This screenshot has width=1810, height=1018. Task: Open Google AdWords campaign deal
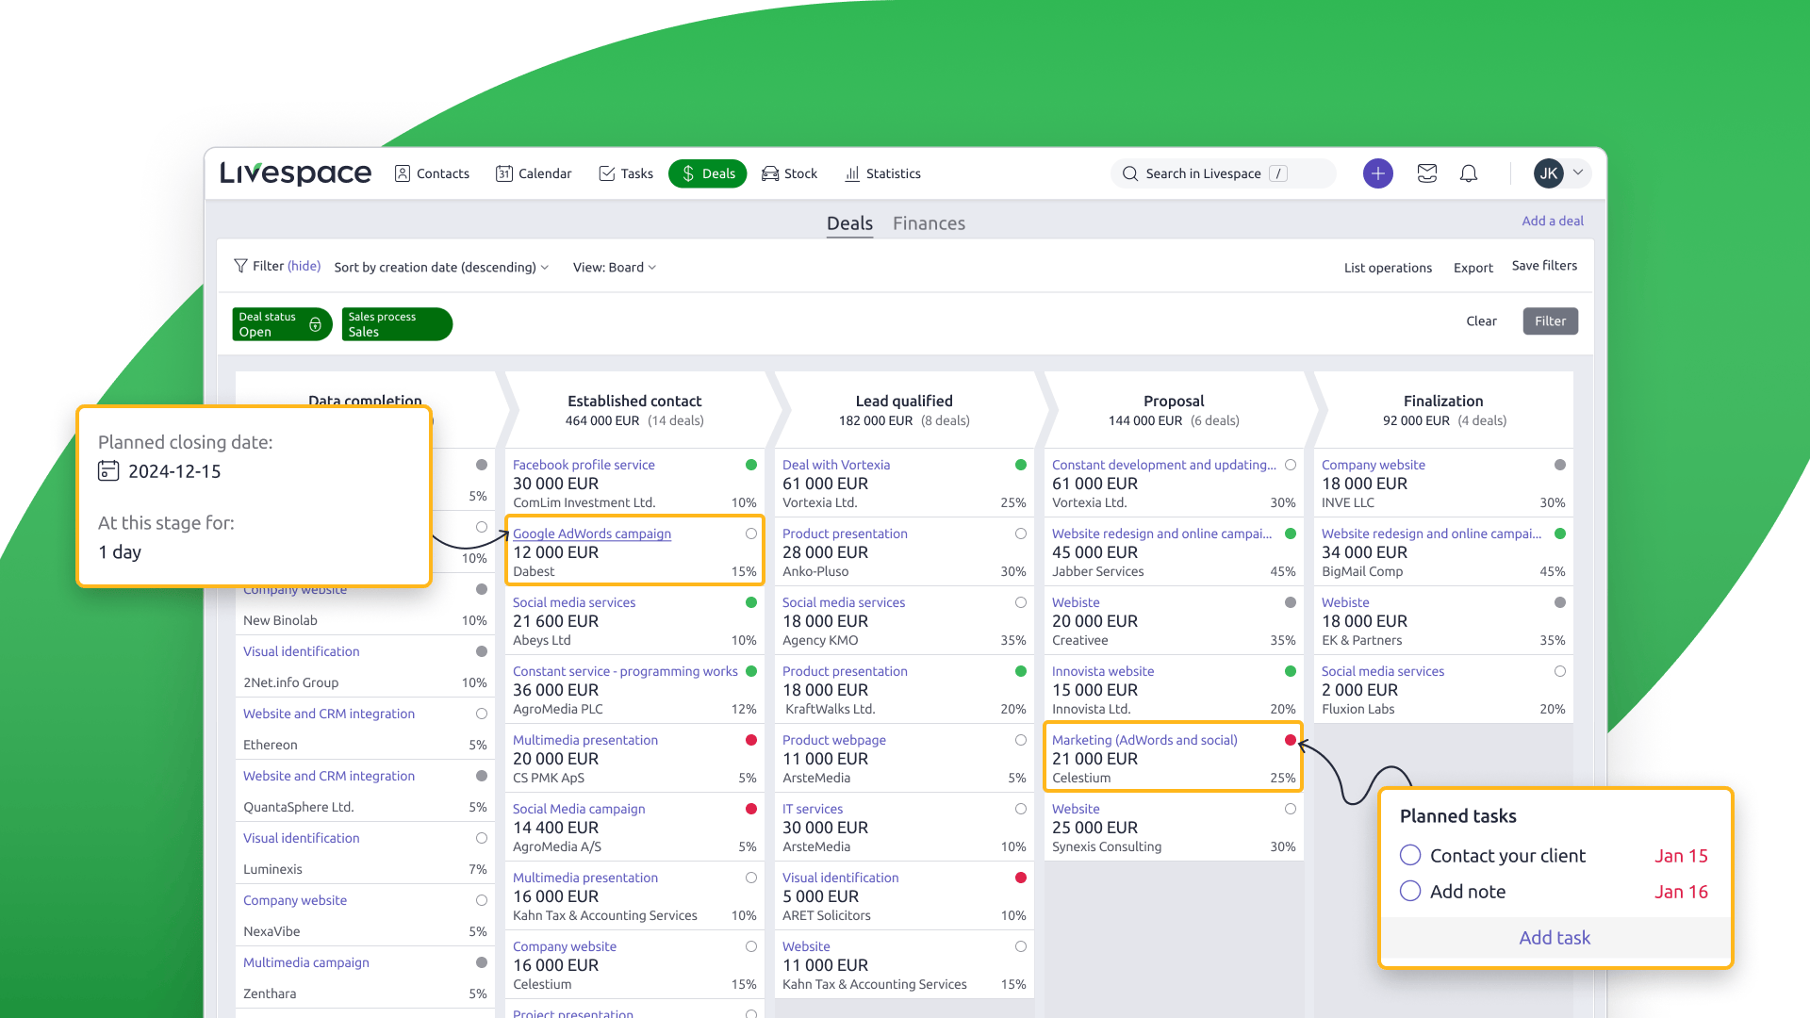[x=592, y=534]
